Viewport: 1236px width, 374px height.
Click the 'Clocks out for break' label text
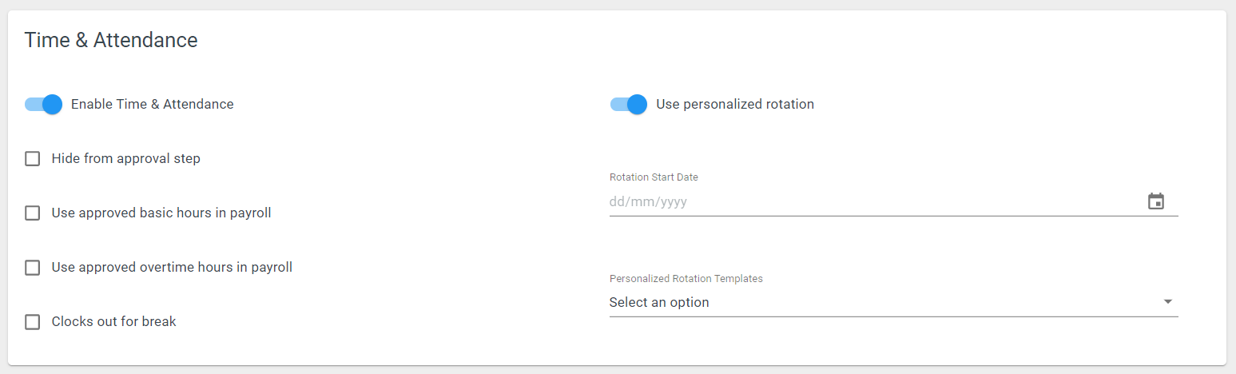coord(114,321)
